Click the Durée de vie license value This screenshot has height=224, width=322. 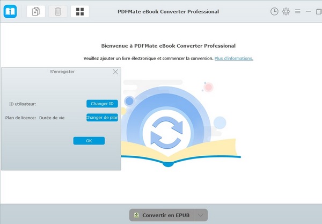52,118
